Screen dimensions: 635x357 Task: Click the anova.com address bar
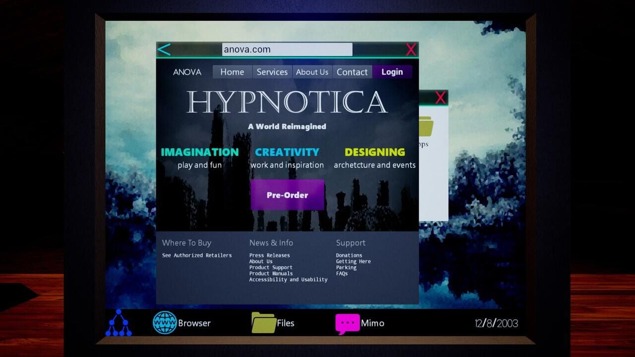(287, 50)
